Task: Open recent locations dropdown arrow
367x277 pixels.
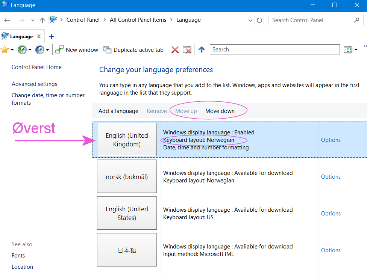Action: point(33,20)
